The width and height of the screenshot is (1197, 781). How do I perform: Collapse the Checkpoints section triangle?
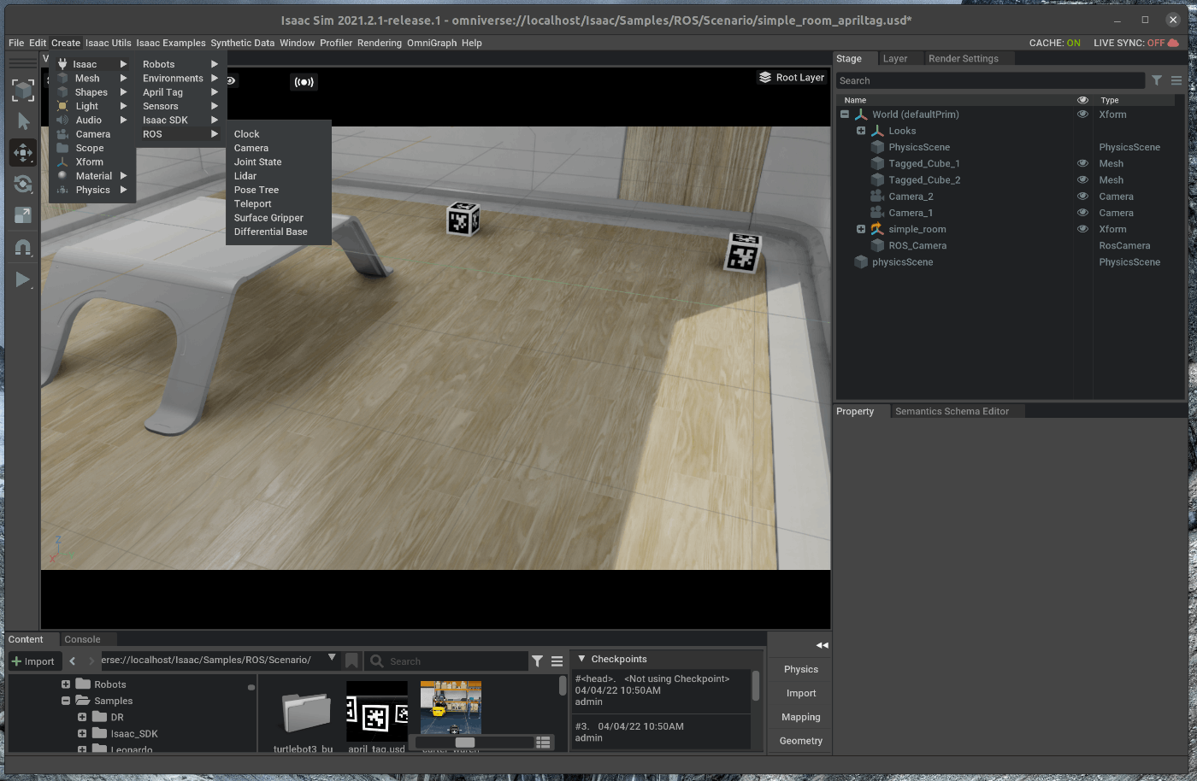(581, 659)
